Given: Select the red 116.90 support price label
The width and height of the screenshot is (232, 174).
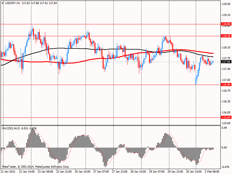Looking at the screenshot, I should [226, 85].
